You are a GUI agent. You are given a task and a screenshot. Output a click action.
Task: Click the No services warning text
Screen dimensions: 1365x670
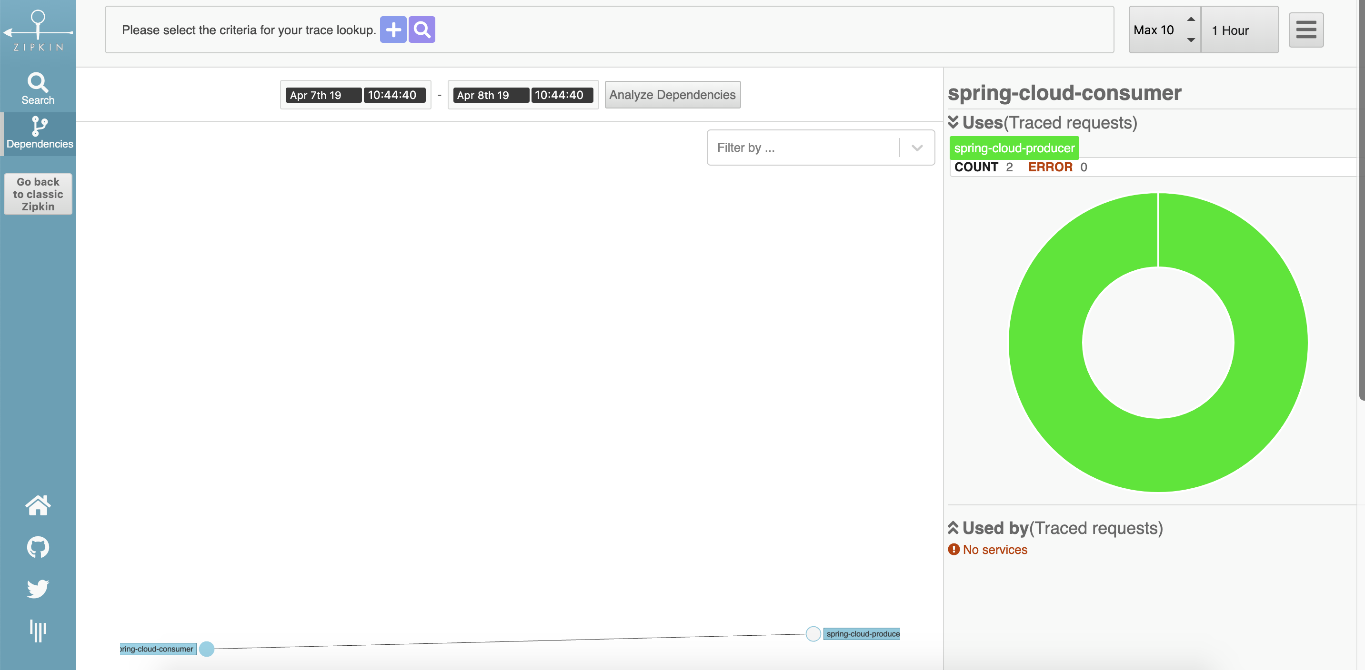click(x=994, y=550)
